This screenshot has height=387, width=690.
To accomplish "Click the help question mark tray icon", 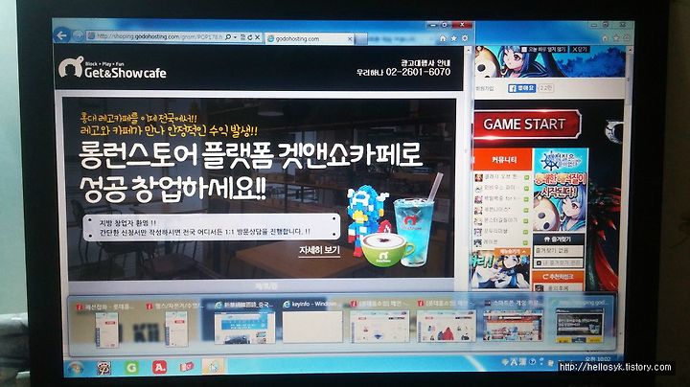I will (x=533, y=362).
